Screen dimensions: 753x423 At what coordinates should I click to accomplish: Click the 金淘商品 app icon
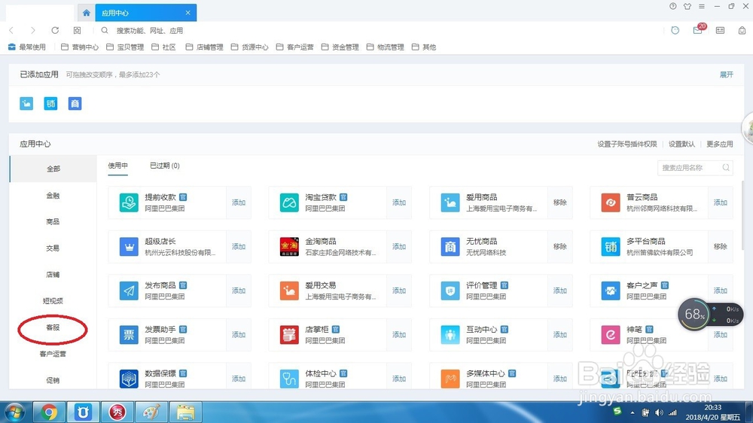click(x=289, y=247)
